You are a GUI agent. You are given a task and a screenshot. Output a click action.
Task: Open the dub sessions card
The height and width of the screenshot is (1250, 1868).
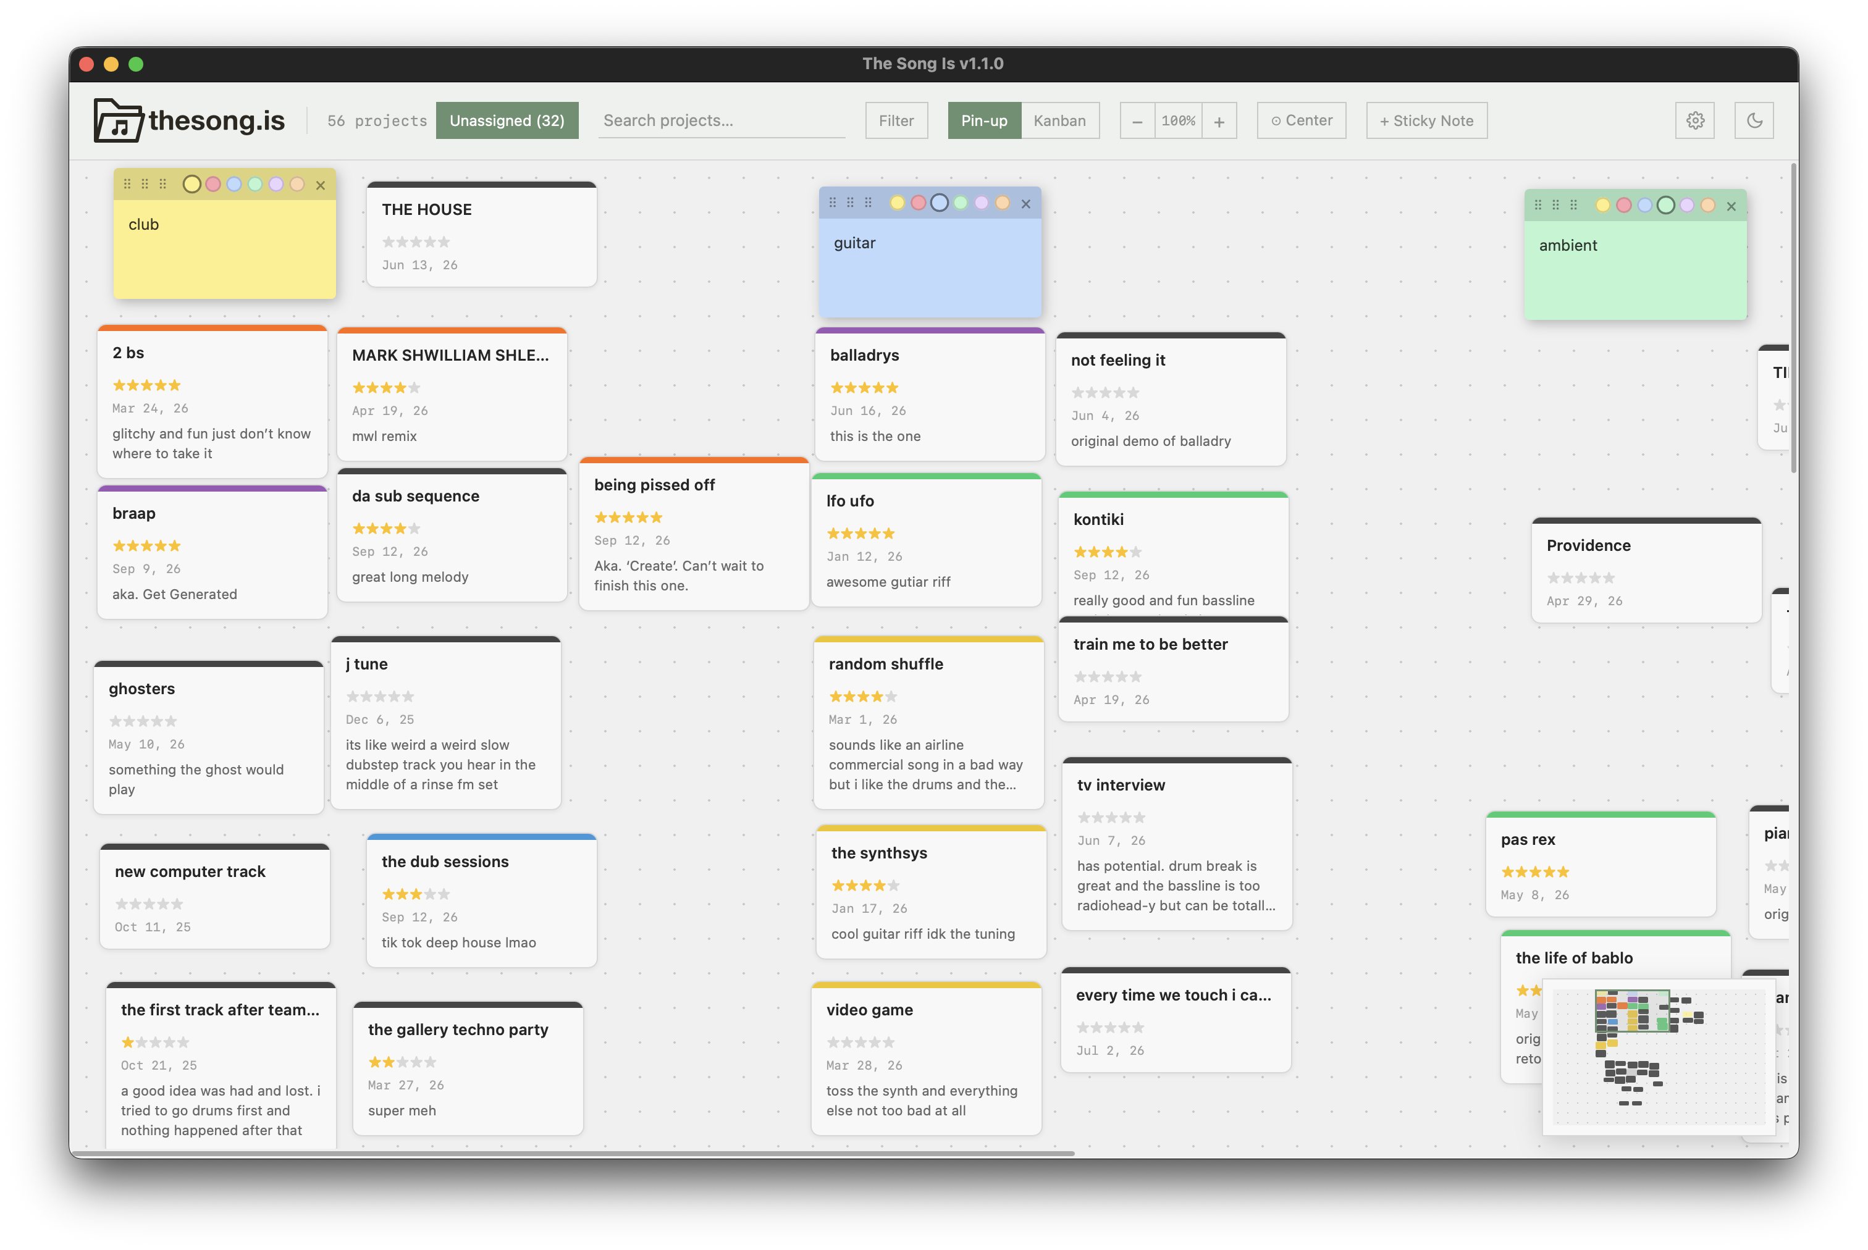tap(482, 901)
